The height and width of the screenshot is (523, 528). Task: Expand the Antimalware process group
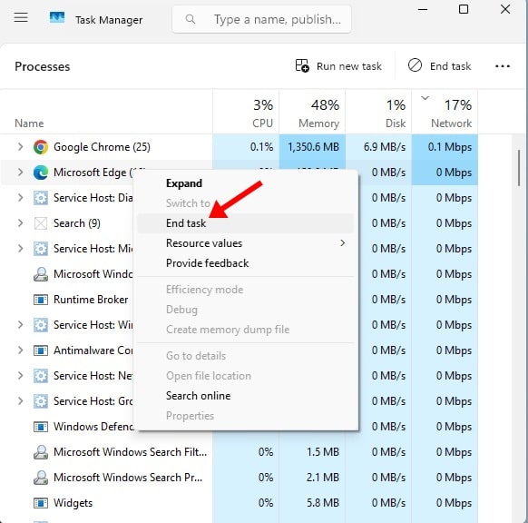point(20,350)
